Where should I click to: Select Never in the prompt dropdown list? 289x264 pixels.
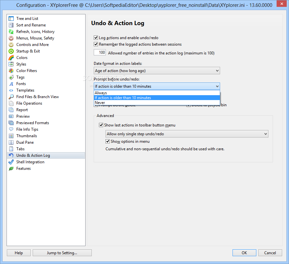click(x=157, y=102)
